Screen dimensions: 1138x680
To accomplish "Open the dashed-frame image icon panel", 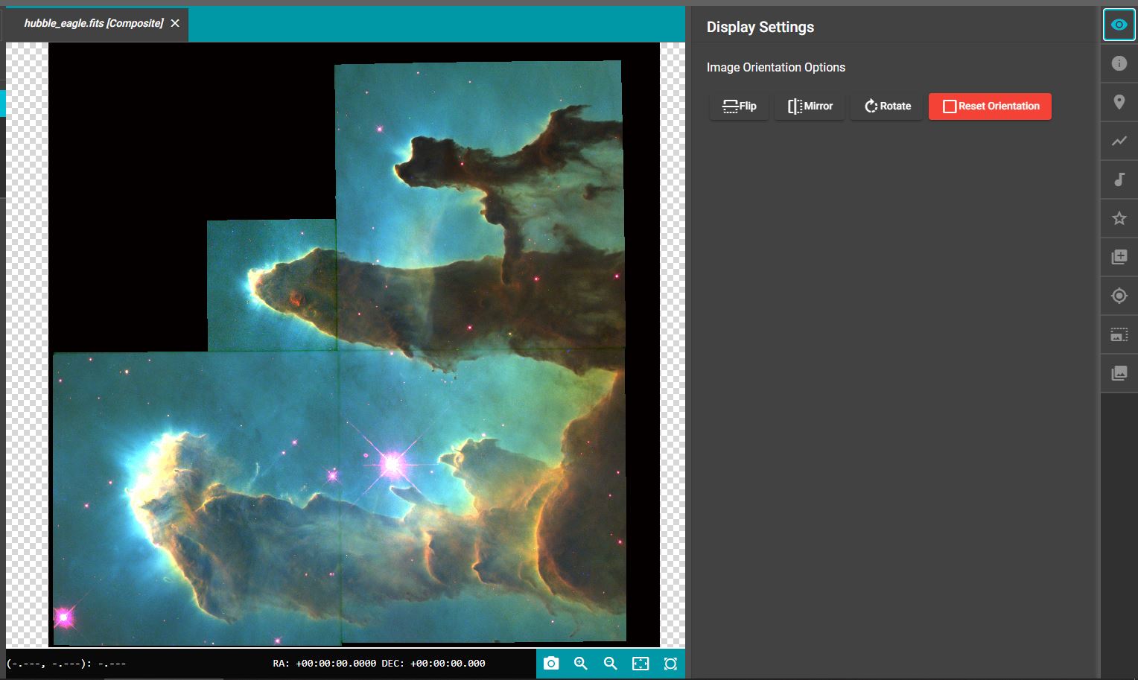I will coord(1119,334).
